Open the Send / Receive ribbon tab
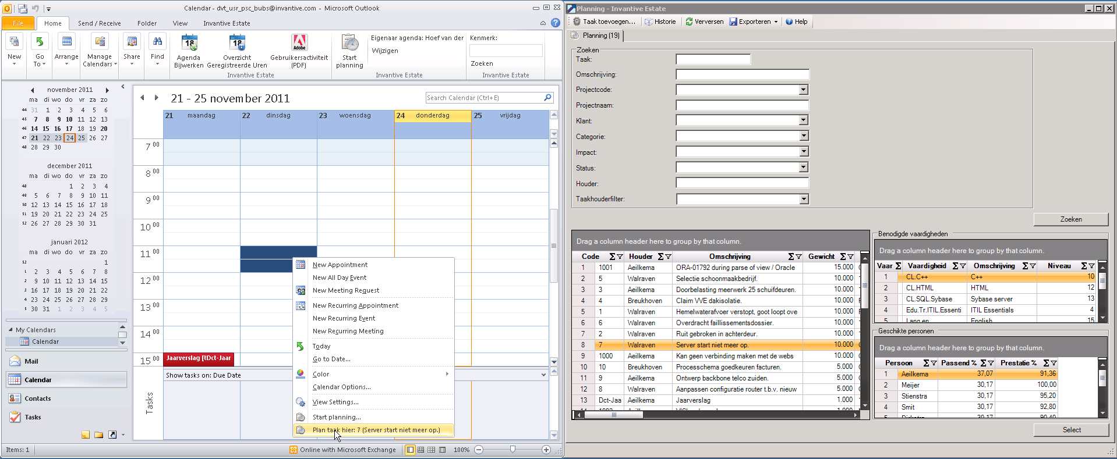 click(99, 23)
